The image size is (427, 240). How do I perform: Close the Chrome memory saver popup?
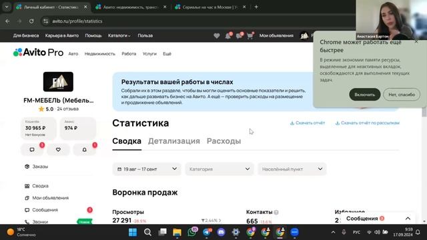coord(416,41)
